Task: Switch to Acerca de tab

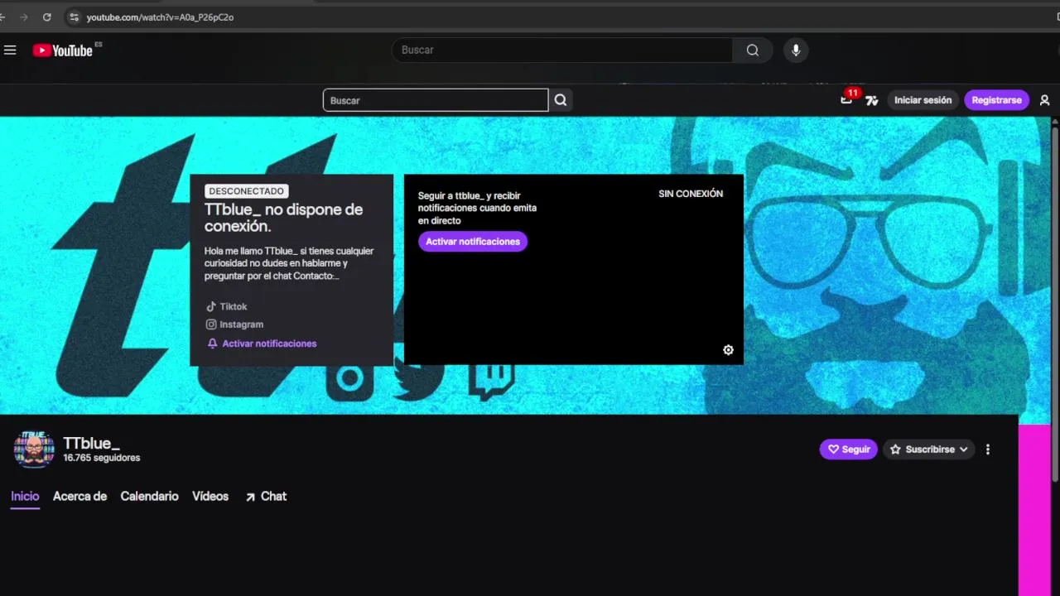Action: click(79, 497)
